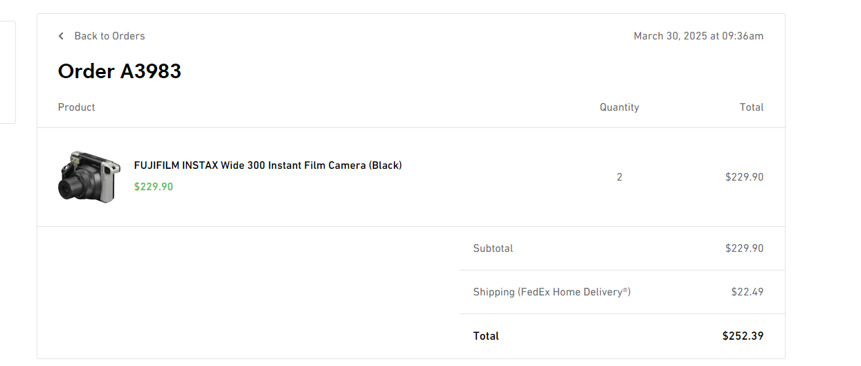The height and width of the screenshot is (366, 861).
Task: Click the quantity value 2
Action: [619, 177]
